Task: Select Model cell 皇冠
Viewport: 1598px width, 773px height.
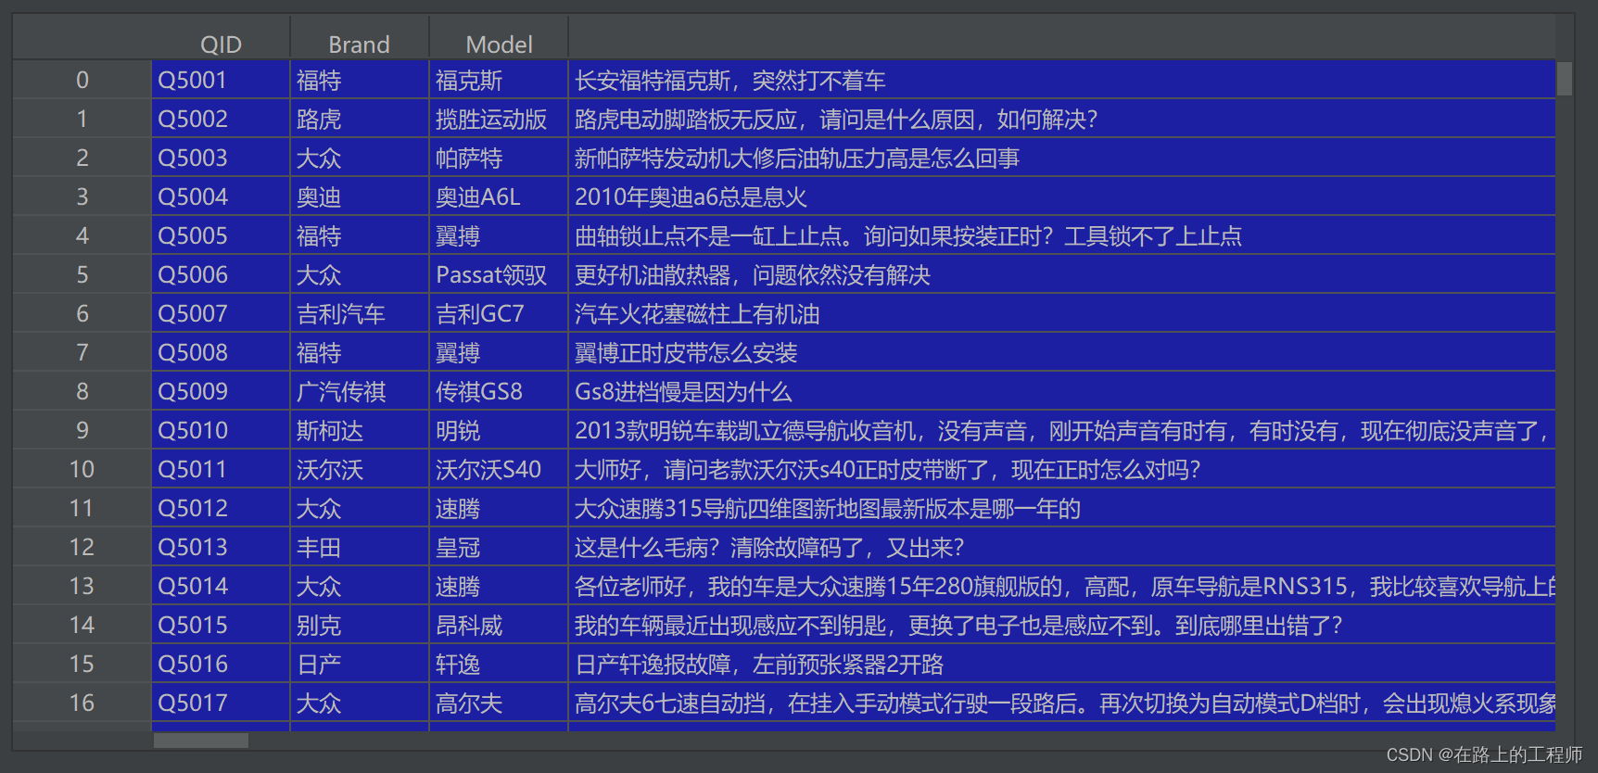Action: click(499, 548)
